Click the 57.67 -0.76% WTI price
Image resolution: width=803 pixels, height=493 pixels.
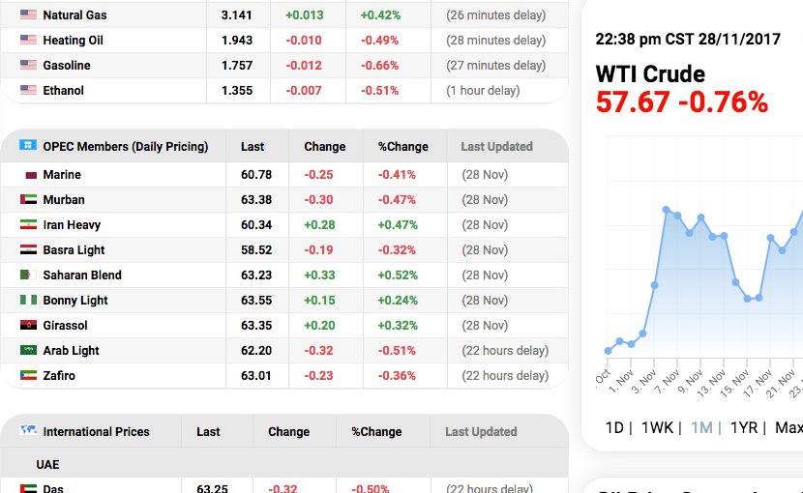[682, 101]
